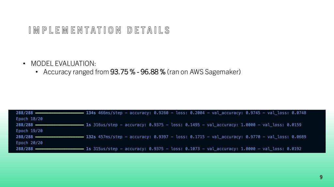
Task: Click the Epoch 18/20 line
Action: coord(29,119)
